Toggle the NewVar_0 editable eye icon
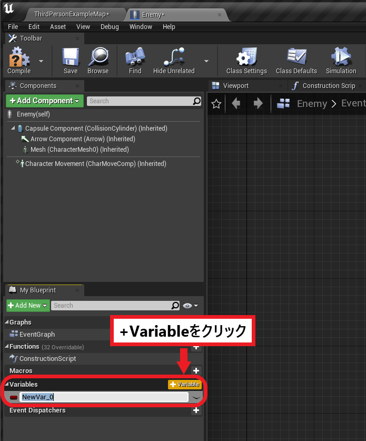Screen dimensions: 366x441 coord(196,398)
